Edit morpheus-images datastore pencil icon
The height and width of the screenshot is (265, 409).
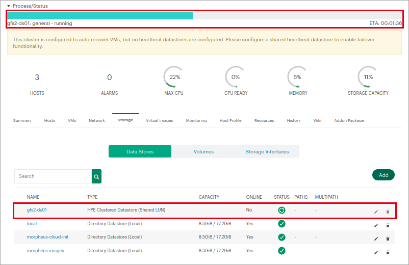point(376,252)
